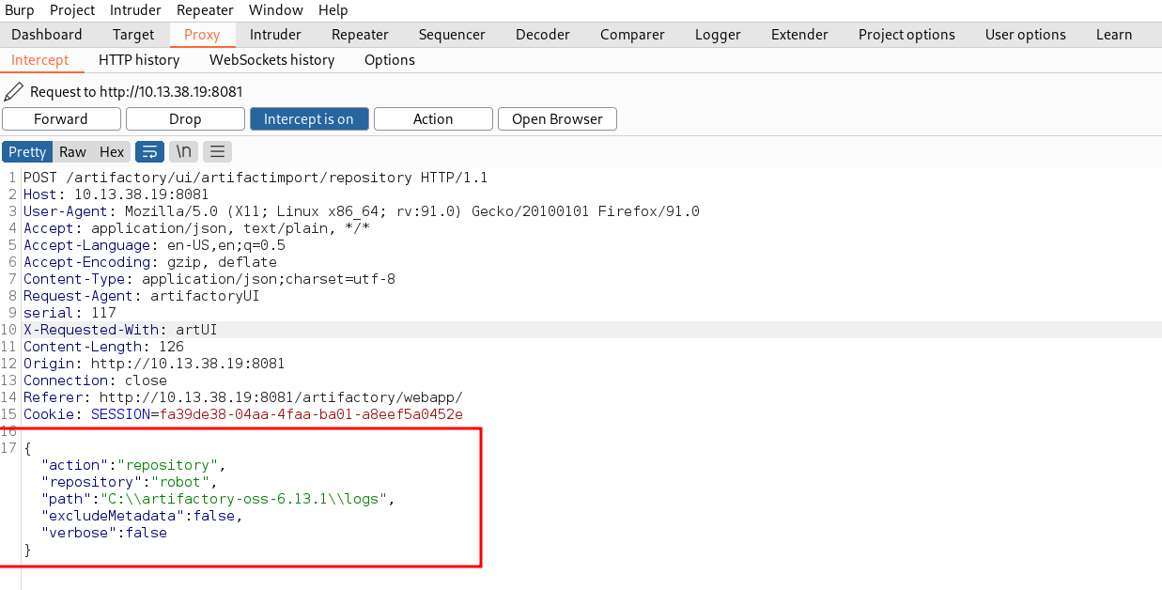The image size is (1162, 590).
Task: Click the Cookie SESSION value
Action: [311, 414]
